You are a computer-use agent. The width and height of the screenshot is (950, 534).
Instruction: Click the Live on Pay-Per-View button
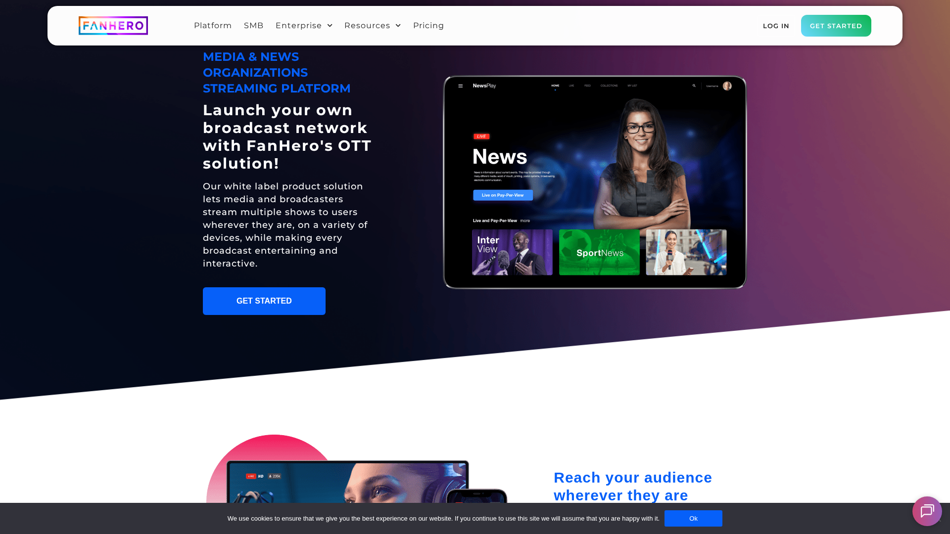pos(503,195)
